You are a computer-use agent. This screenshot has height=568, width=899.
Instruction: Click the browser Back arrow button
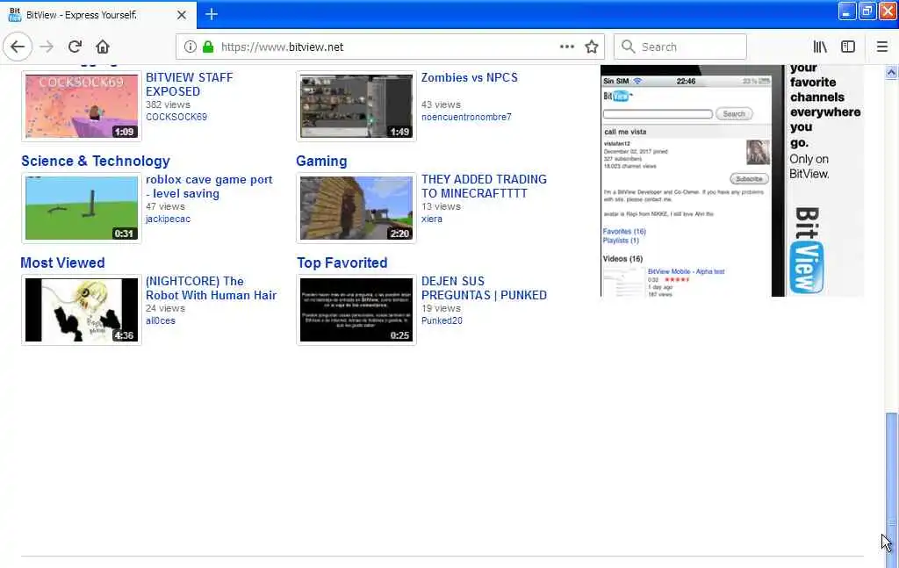click(18, 47)
